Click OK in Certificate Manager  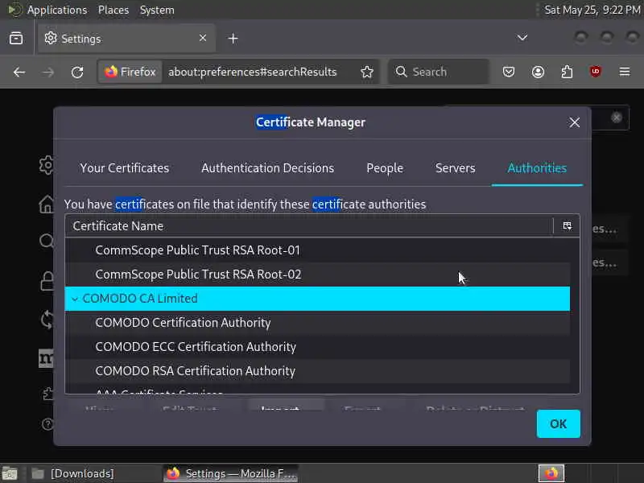point(558,423)
